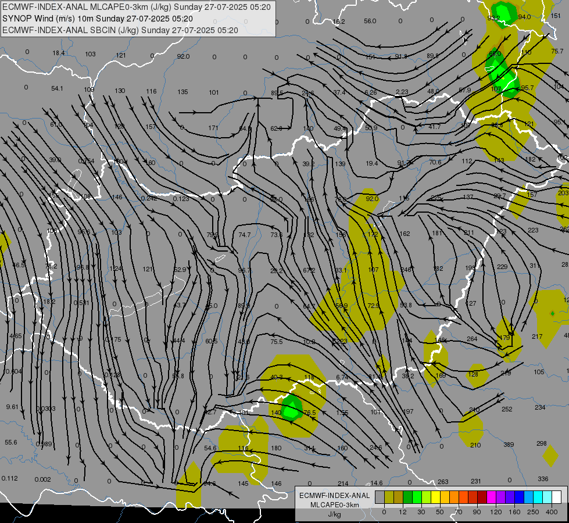This screenshot has width=569, height=523.
Task: Select the MLCAPE0-3km title line at top
Action: coord(137,7)
